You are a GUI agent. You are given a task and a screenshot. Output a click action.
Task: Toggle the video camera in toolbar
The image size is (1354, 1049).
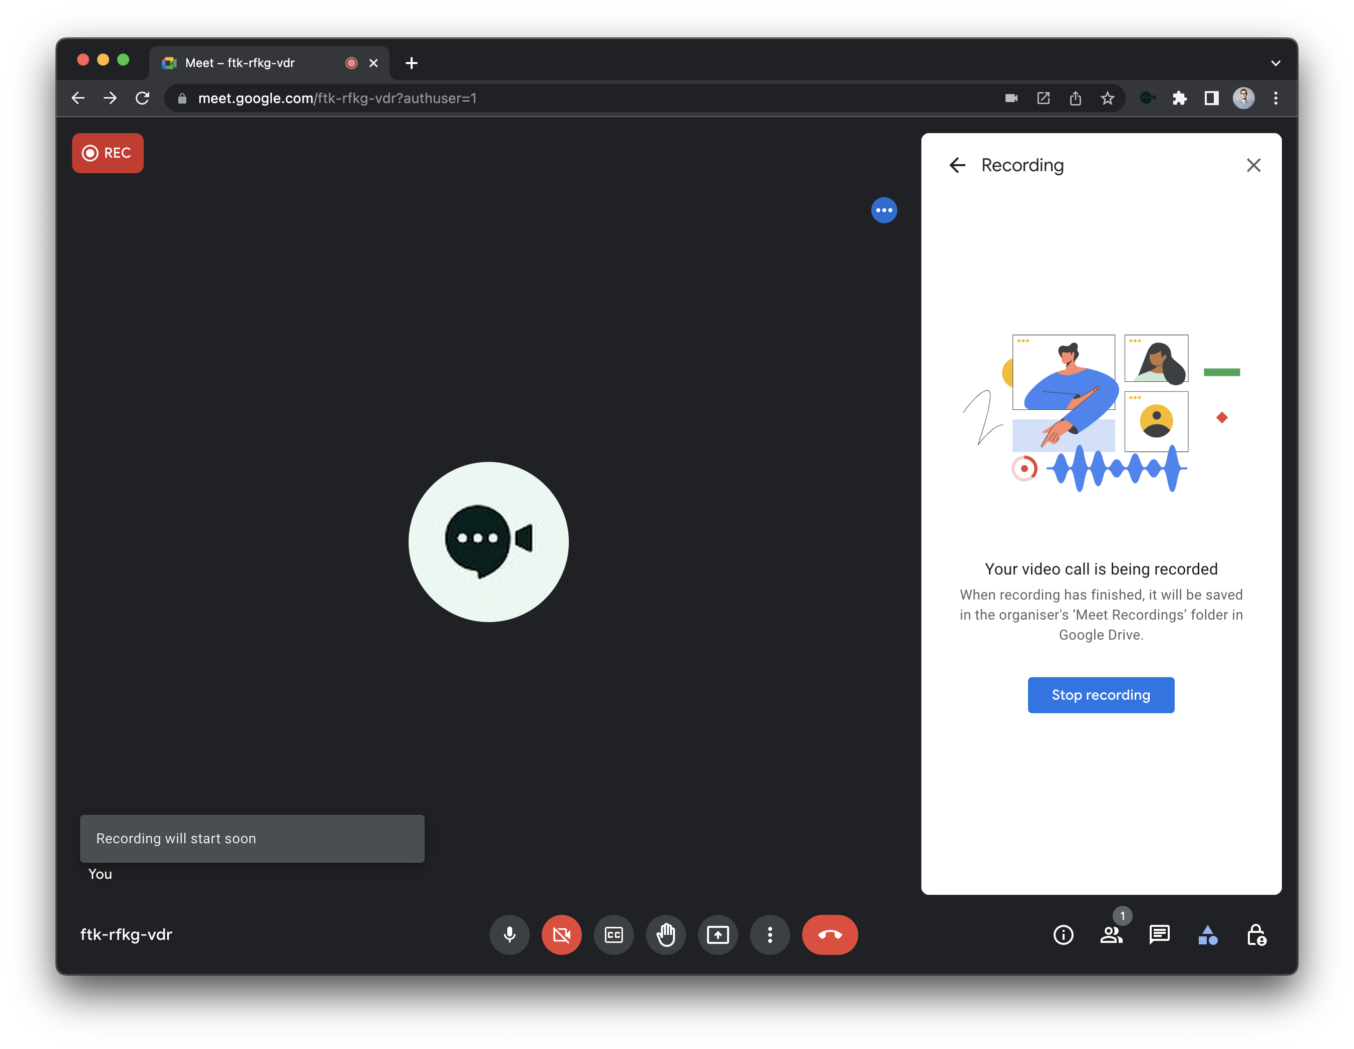(x=562, y=934)
